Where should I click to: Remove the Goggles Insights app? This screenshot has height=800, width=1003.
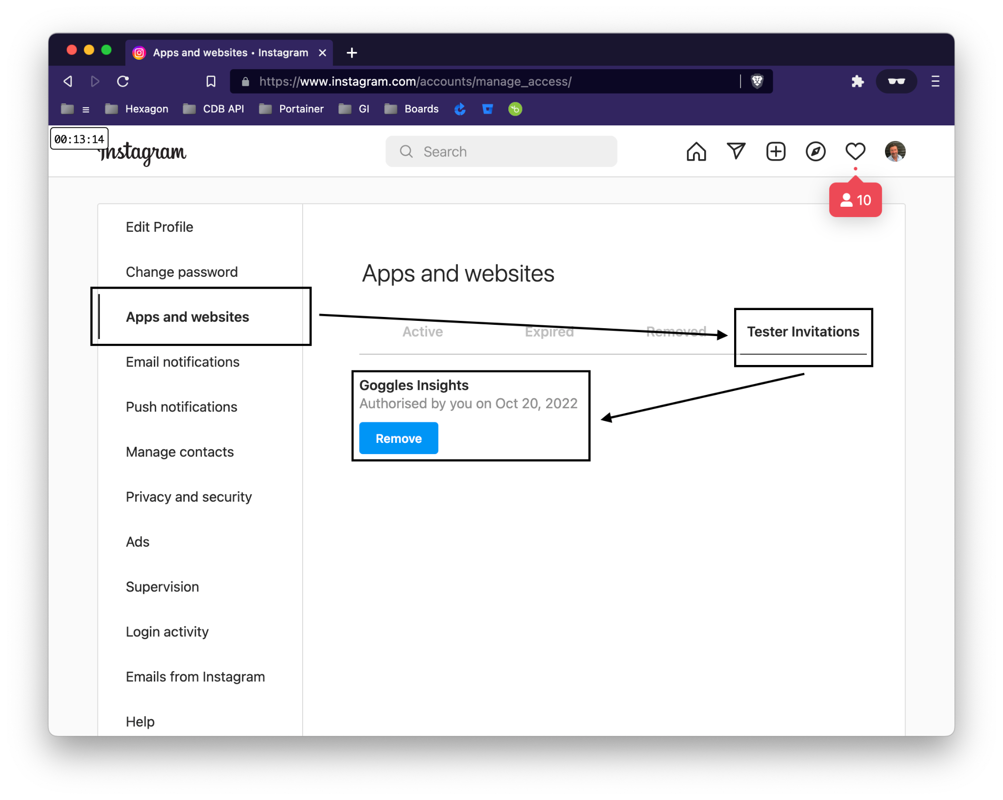click(x=398, y=438)
